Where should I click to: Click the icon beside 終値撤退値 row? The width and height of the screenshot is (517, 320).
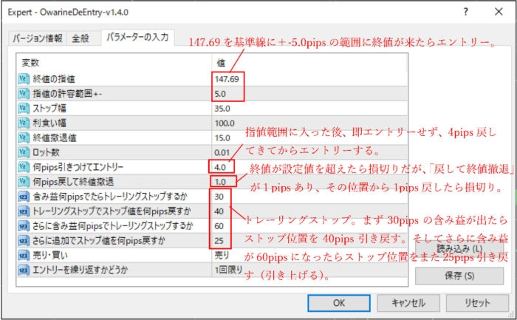(x=24, y=137)
